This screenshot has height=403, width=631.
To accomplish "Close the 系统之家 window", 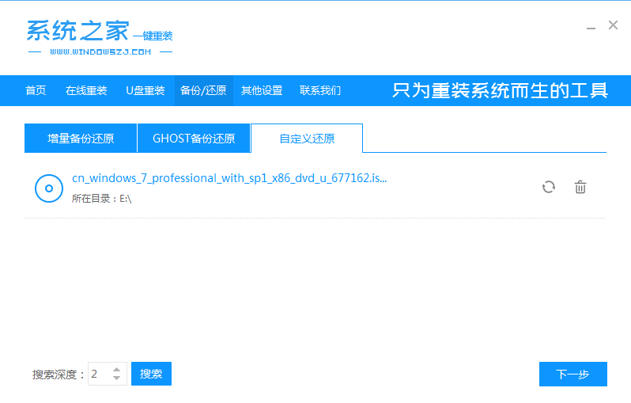I will (x=613, y=25).
